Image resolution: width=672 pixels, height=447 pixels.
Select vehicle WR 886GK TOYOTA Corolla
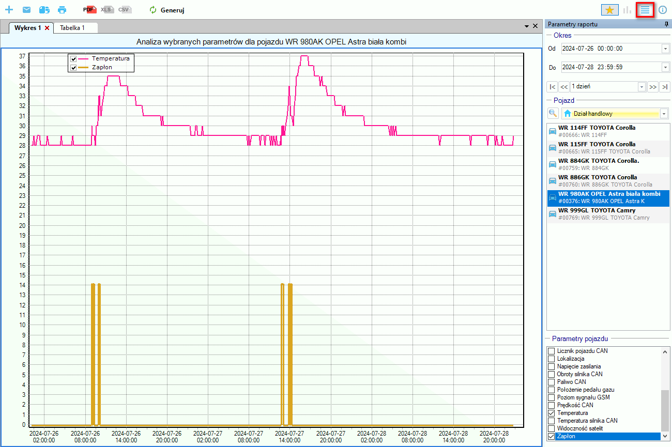[x=608, y=181]
